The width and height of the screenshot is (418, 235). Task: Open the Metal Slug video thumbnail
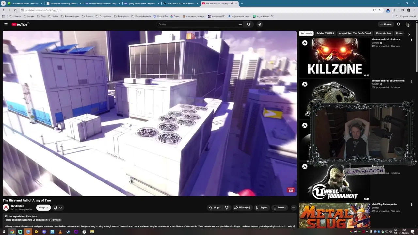[335, 215]
